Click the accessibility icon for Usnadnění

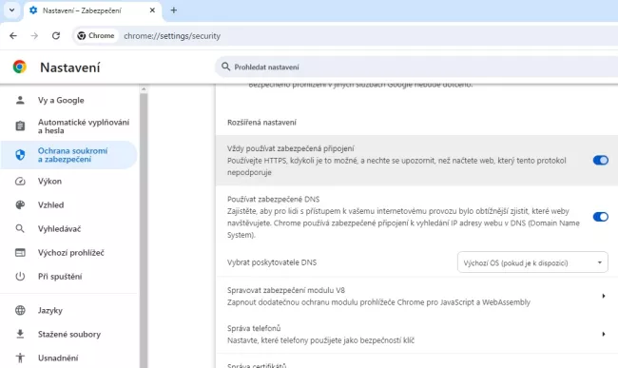[x=20, y=358]
